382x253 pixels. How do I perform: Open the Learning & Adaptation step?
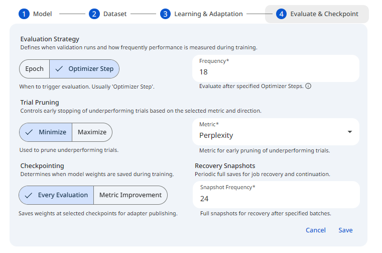208,14
